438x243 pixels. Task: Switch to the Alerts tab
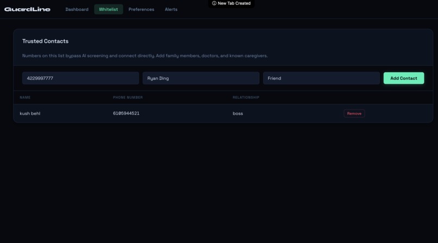point(171,9)
